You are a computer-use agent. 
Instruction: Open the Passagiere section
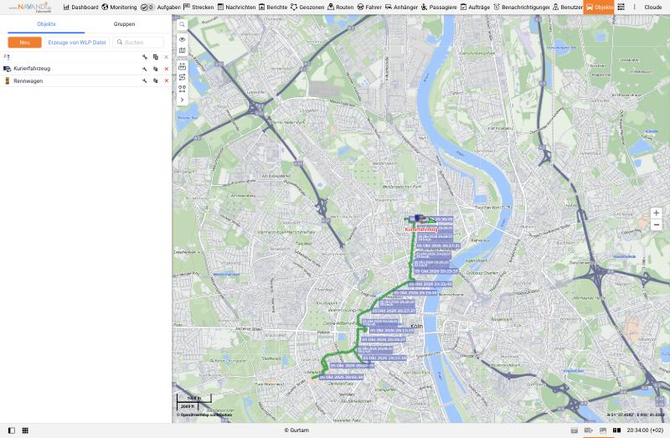[x=438, y=8]
